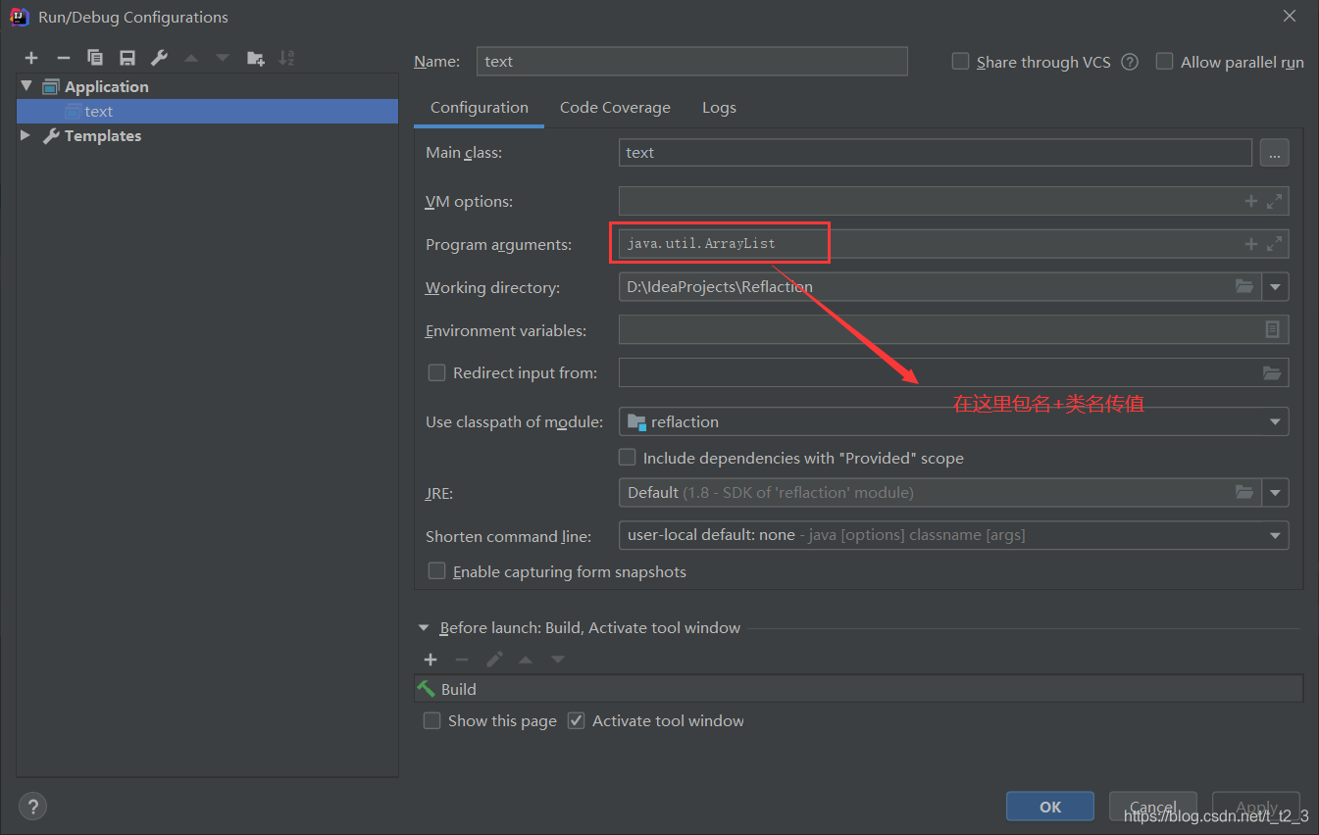The image size is (1319, 835).
Task: Enable capturing form snapshots
Action: 437,570
